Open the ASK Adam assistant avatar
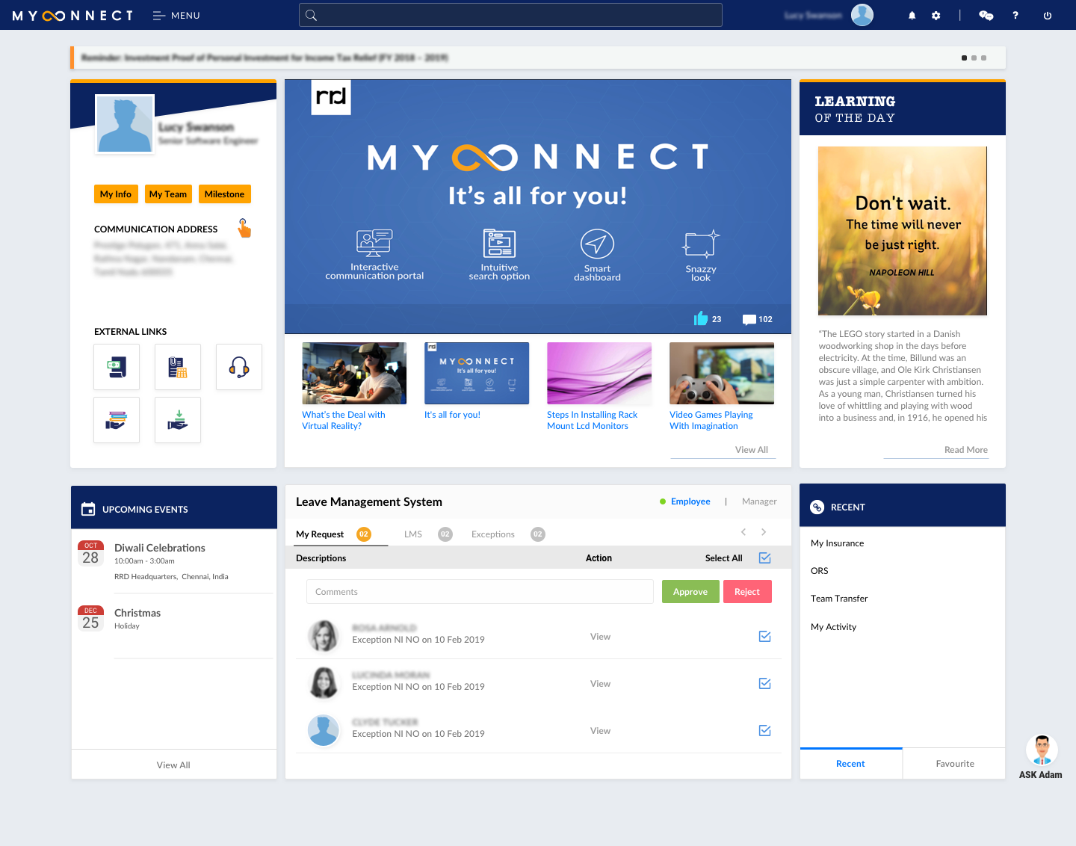1076x846 pixels. click(1041, 750)
